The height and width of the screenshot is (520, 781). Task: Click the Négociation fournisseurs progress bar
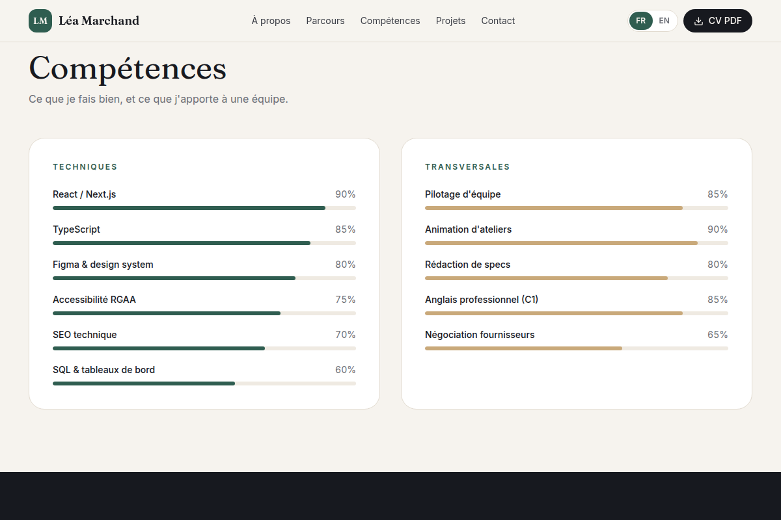[x=577, y=348]
